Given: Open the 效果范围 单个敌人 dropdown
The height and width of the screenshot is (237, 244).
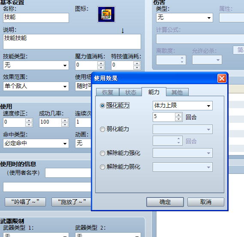Looking at the screenshot, I should [36, 86].
